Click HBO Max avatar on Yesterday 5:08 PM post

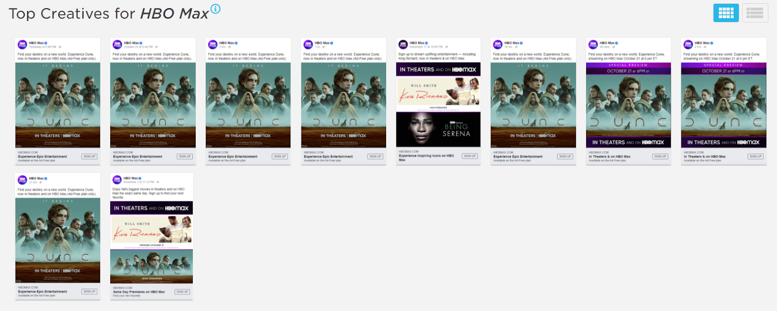coord(22,45)
